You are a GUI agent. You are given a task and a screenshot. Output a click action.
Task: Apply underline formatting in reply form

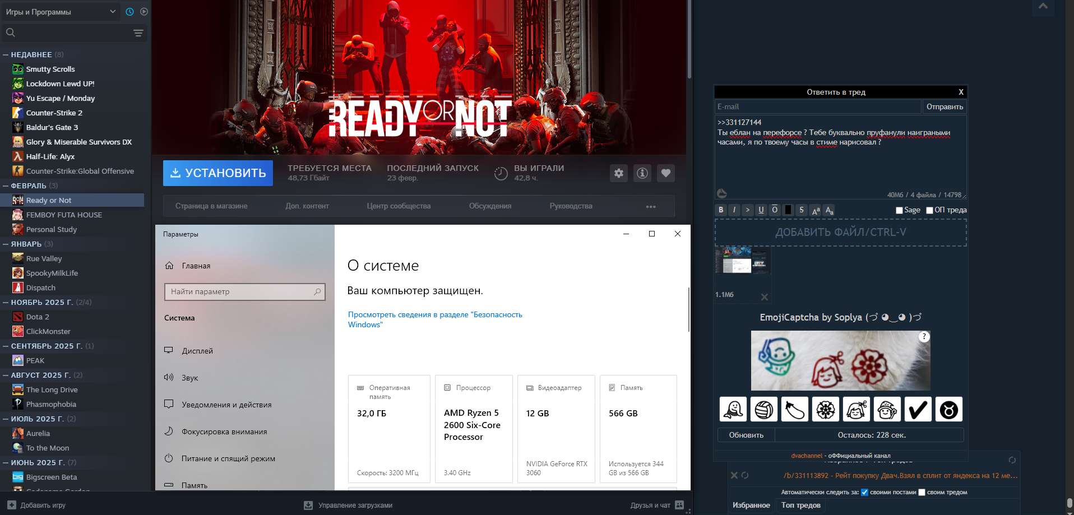[x=761, y=210]
